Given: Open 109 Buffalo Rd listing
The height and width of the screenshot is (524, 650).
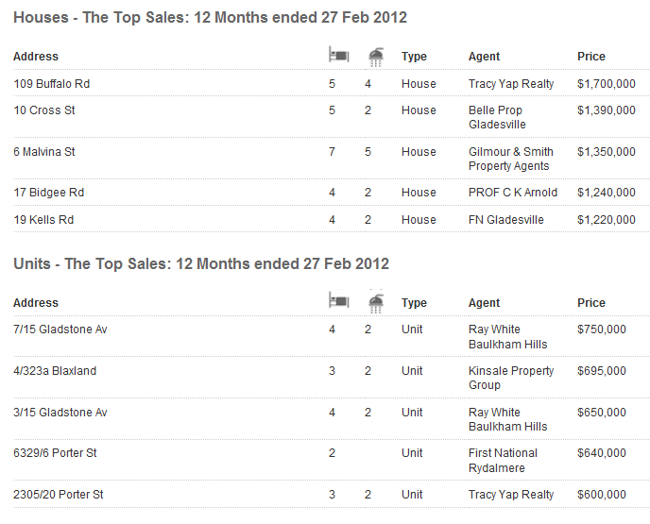Looking at the screenshot, I should pos(52,84).
